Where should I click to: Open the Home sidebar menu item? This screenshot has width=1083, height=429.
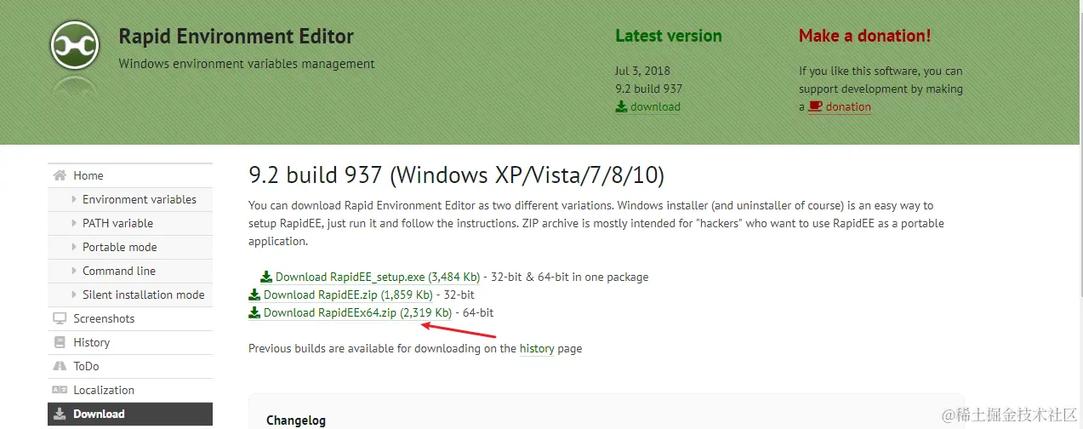click(130, 175)
